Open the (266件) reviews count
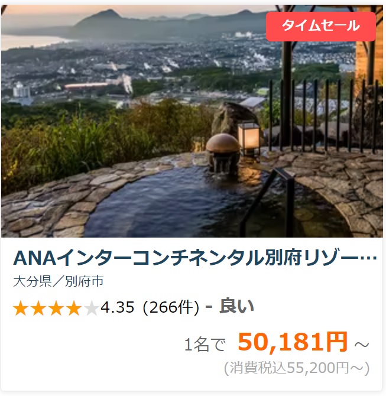386x396 pixels. coord(171,307)
